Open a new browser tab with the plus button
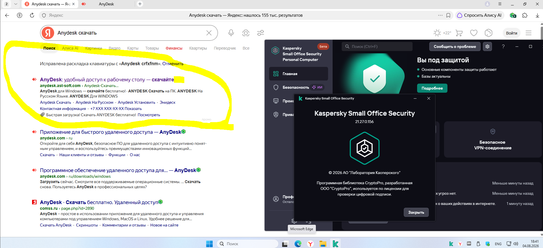Viewport: 543px width, 248px height. tap(140, 4)
